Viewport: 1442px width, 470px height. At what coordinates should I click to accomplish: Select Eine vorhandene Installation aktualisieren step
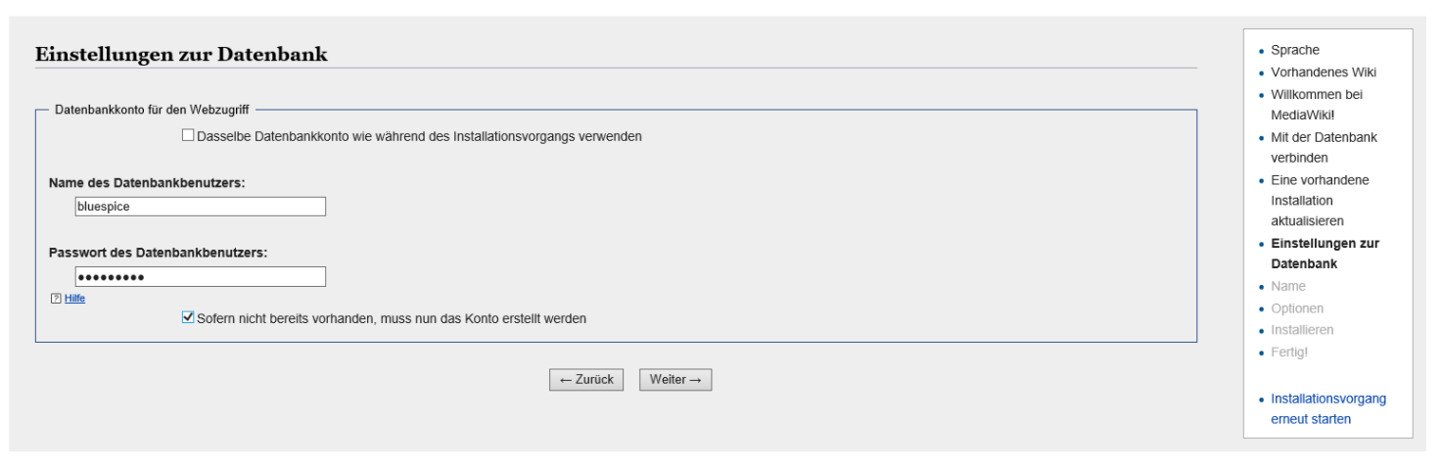click(1320, 200)
